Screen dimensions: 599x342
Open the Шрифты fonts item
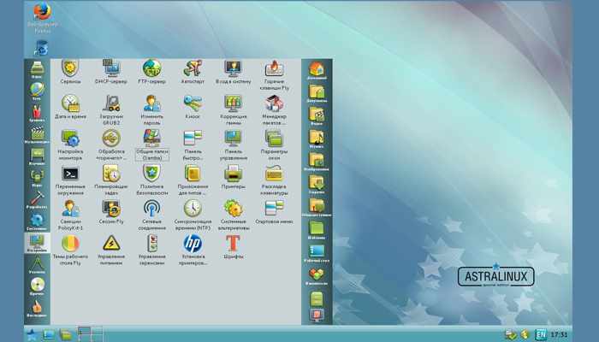tap(233, 247)
